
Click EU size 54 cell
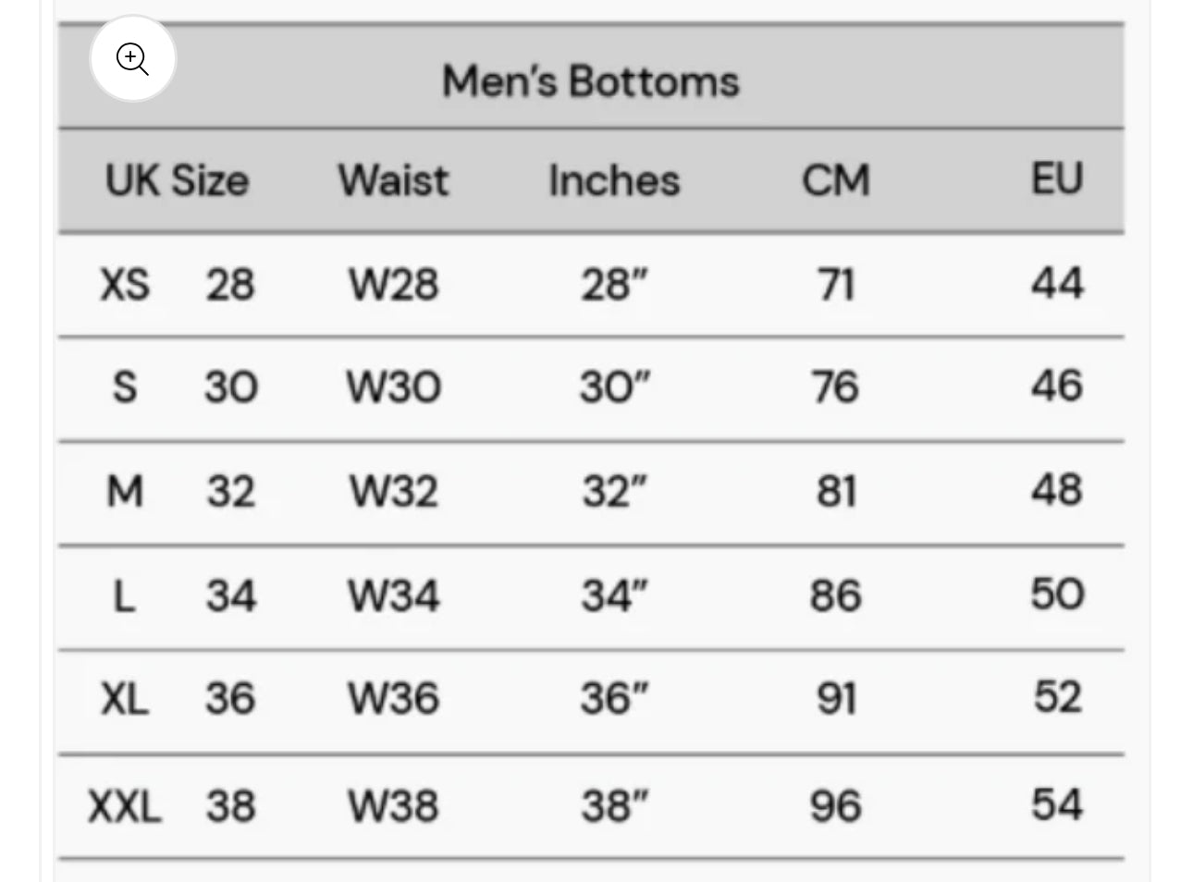point(1057,804)
